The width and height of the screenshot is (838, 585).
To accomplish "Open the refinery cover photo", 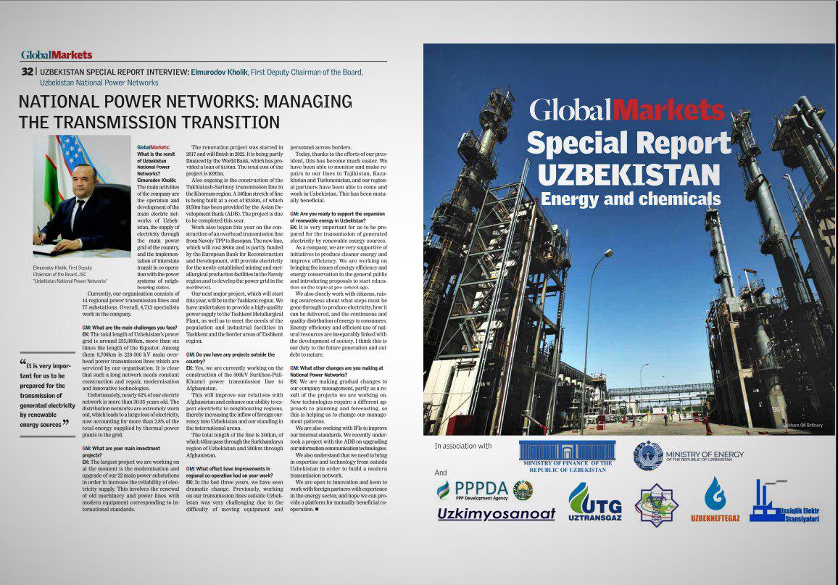I will coord(628,239).
